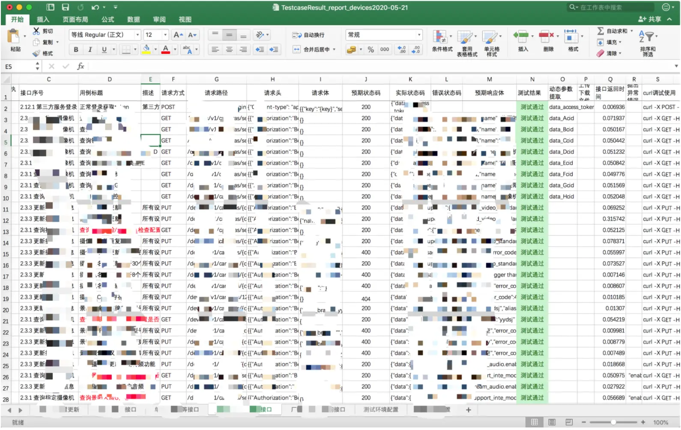681x430 pixels.
Task: Apply thousands separator (000) format
Action: pyautogui.click(x=385, y=50)
